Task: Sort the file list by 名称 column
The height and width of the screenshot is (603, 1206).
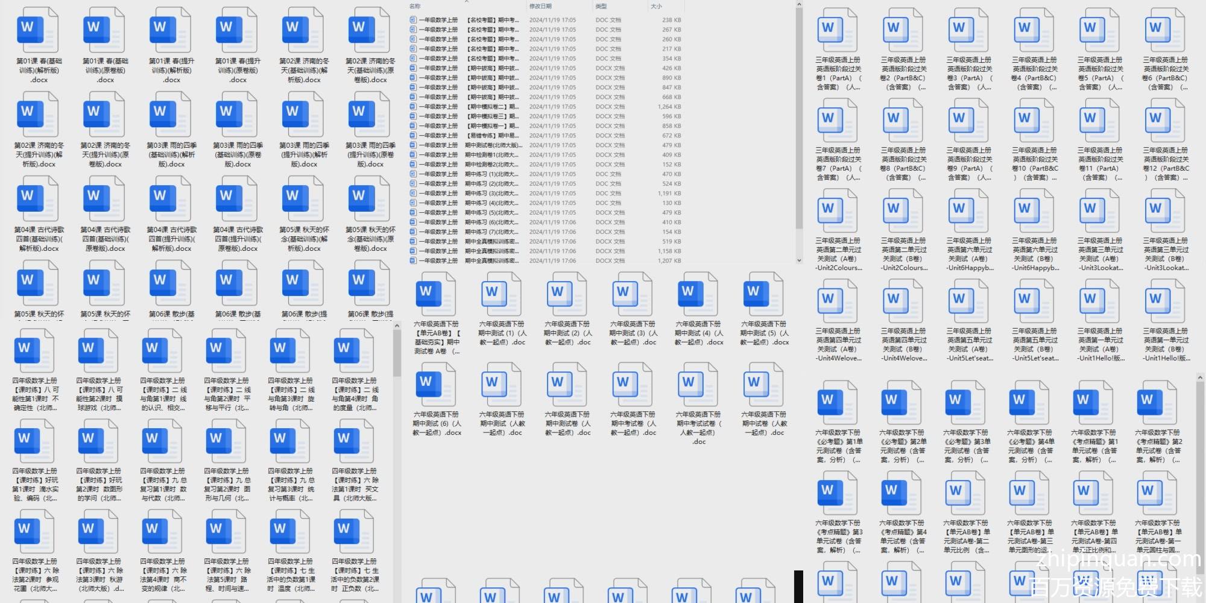Action: pos(415,6)
